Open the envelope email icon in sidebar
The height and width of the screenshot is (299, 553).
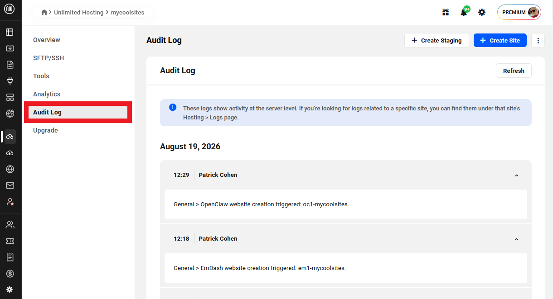pos(10,185)
